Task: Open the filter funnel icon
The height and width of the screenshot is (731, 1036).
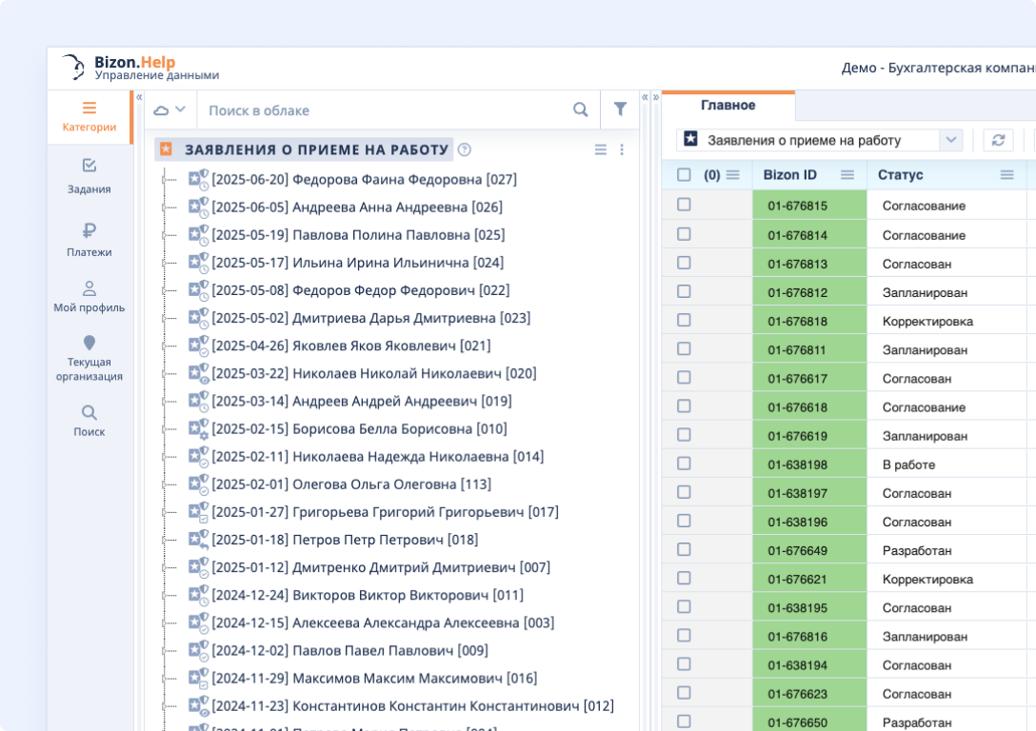Action: pos(620,110)
